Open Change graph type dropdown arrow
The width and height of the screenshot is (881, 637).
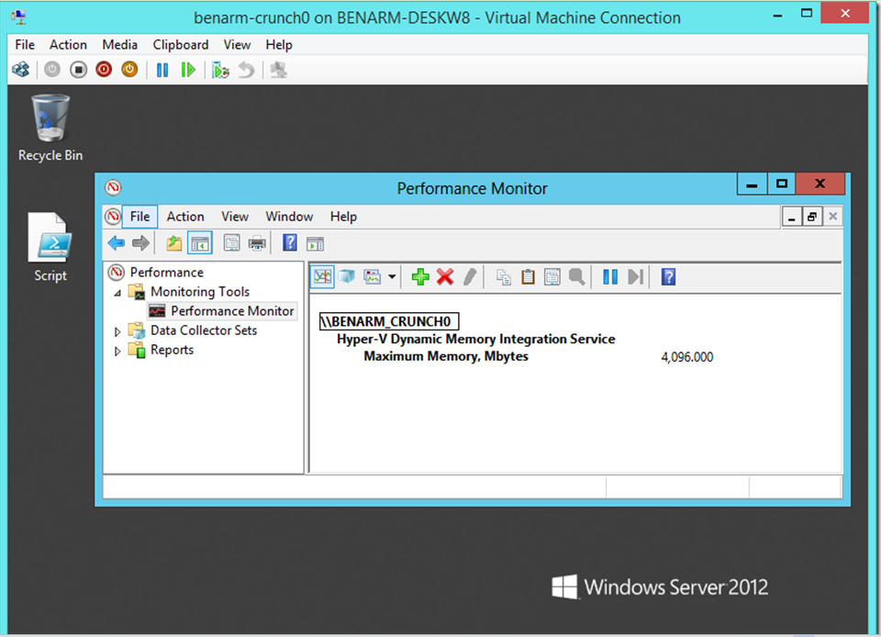tap(393, 277)
